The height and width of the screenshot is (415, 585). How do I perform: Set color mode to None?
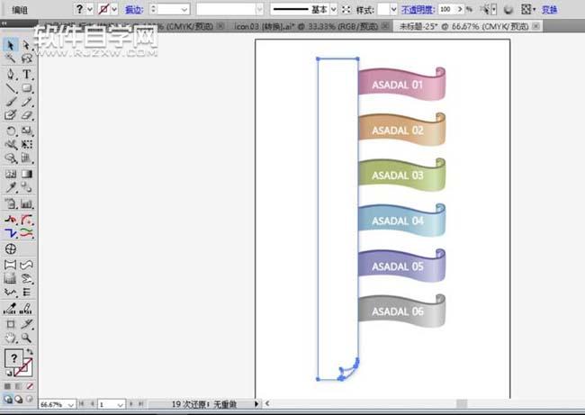(x=29, y=385)
